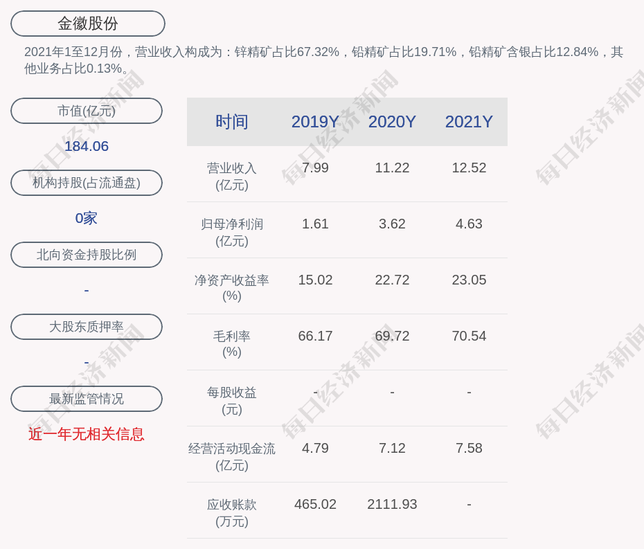Select the 2020Y column header
The width and height of the screenshot is (644, 549).
pos(392,122)
